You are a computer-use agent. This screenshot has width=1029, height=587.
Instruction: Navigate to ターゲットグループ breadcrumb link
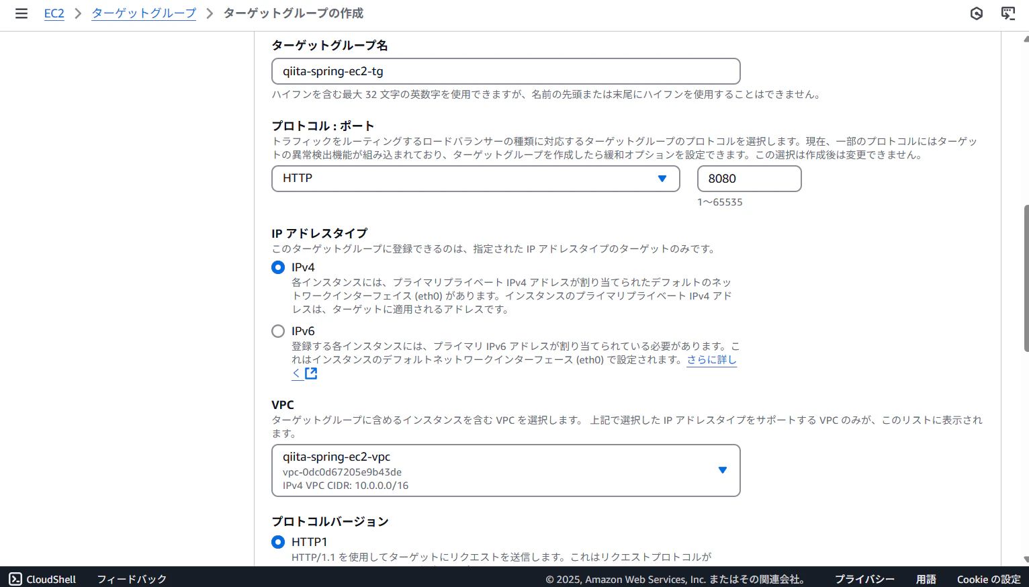(x=144, y=13)
